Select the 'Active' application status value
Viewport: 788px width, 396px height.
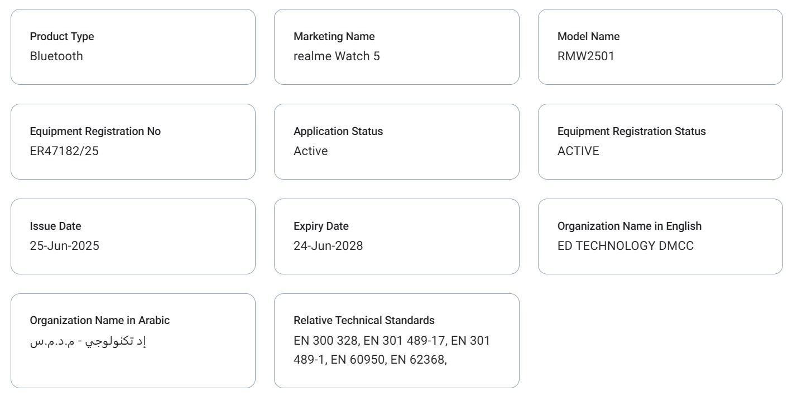(311, 151)
